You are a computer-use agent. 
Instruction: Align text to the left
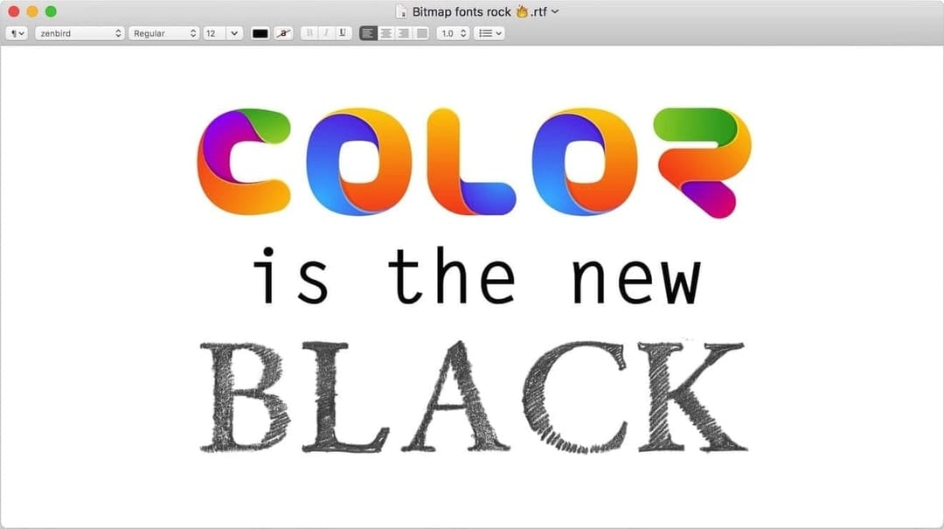click(x=368, y=33)
